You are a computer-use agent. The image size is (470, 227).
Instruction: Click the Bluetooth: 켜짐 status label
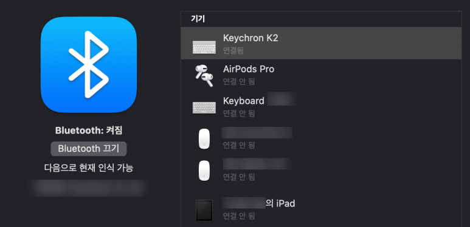point(89,130)
